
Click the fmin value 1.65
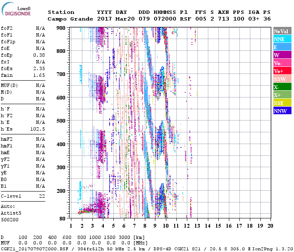39,75
